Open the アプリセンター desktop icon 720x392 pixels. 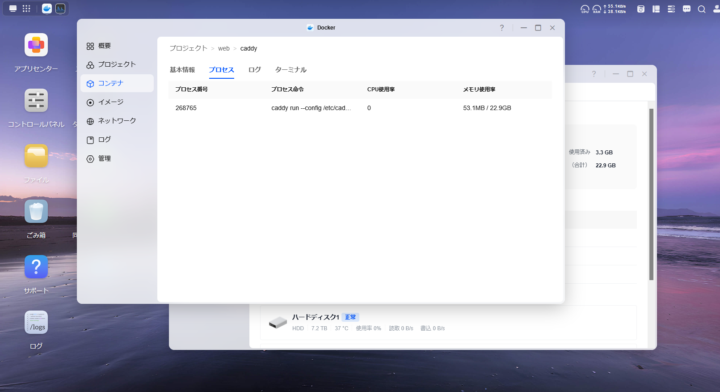36,45
